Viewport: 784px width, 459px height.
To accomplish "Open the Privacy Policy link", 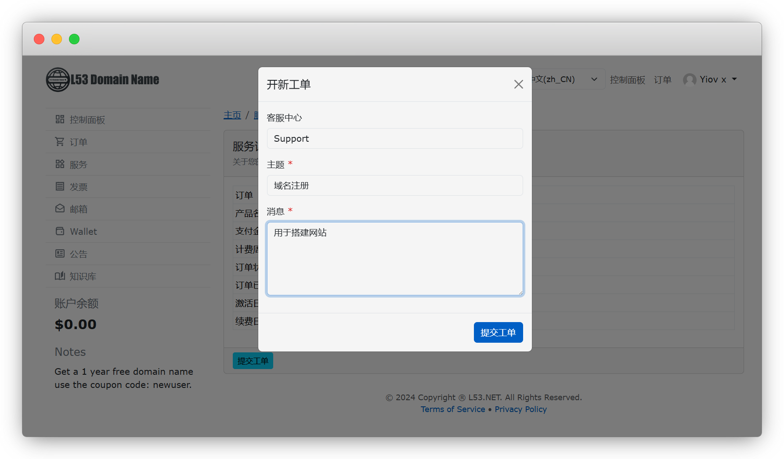I will (520, 409).
